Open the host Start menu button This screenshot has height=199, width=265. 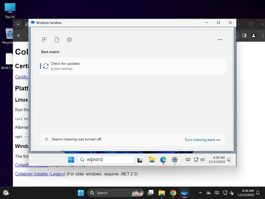pos(81,193)
